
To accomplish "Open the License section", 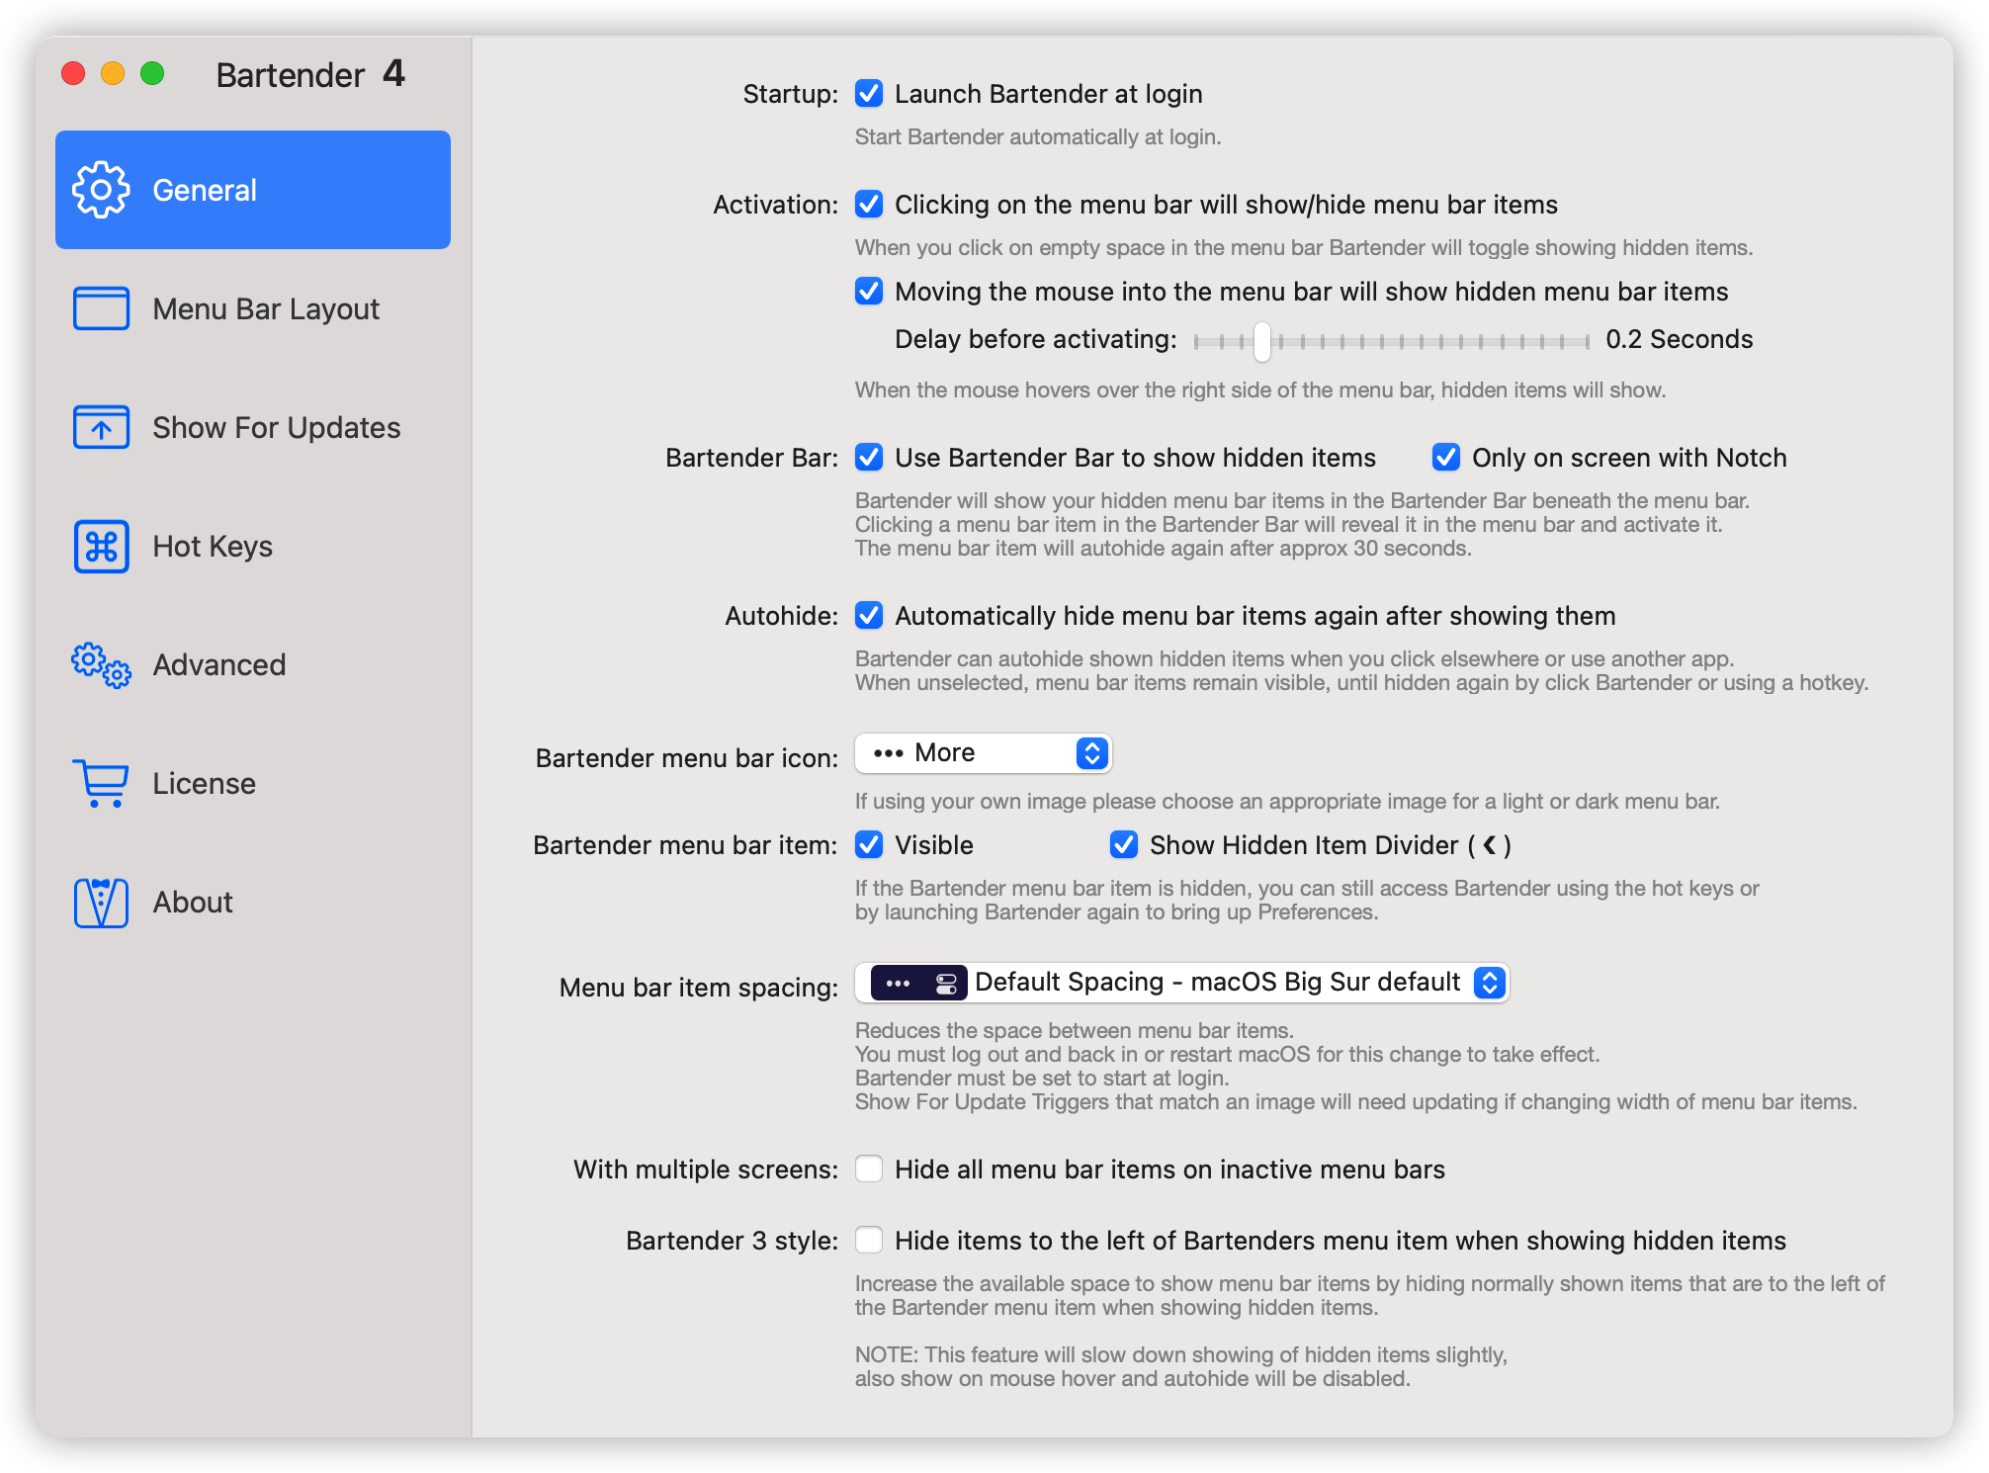I will 253,783.
